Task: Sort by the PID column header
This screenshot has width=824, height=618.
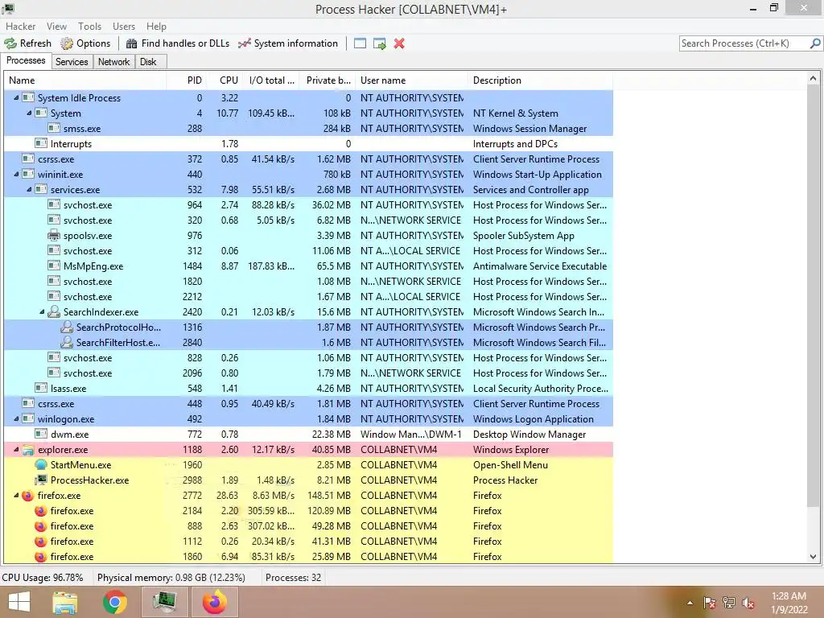Action: [186, 80]
